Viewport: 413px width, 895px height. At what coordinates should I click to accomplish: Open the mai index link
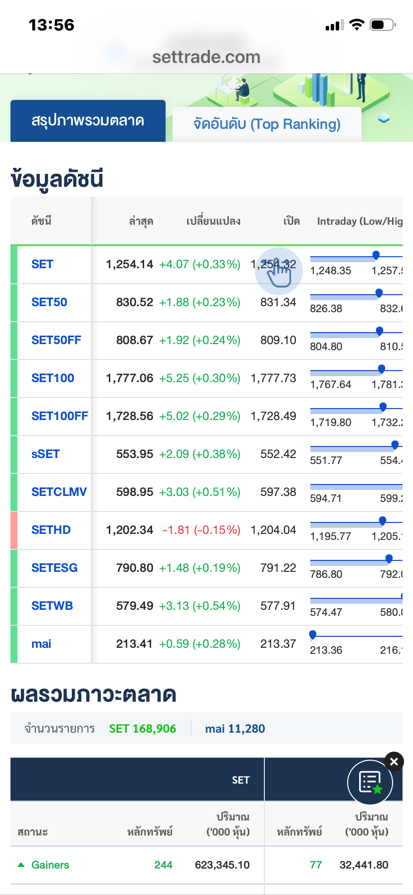41,644
